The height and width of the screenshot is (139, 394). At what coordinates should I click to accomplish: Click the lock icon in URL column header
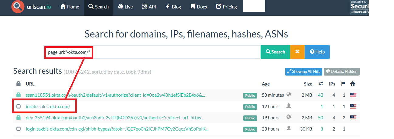pyautogui.click(x=18, y=84)
